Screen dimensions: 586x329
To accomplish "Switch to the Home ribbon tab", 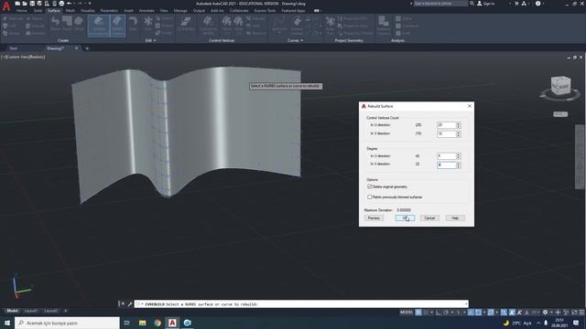I will point(22,11).
